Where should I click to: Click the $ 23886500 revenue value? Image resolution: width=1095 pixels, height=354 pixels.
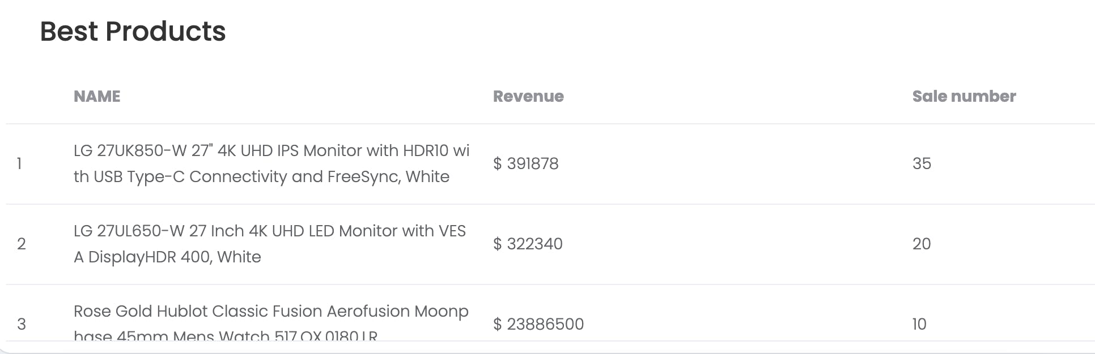pyautogui.click(x=538, y=324)
